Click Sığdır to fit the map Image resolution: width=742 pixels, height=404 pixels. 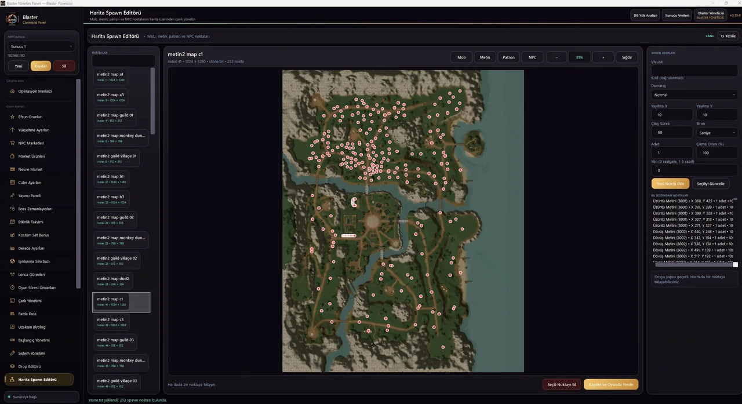[627, 57]
